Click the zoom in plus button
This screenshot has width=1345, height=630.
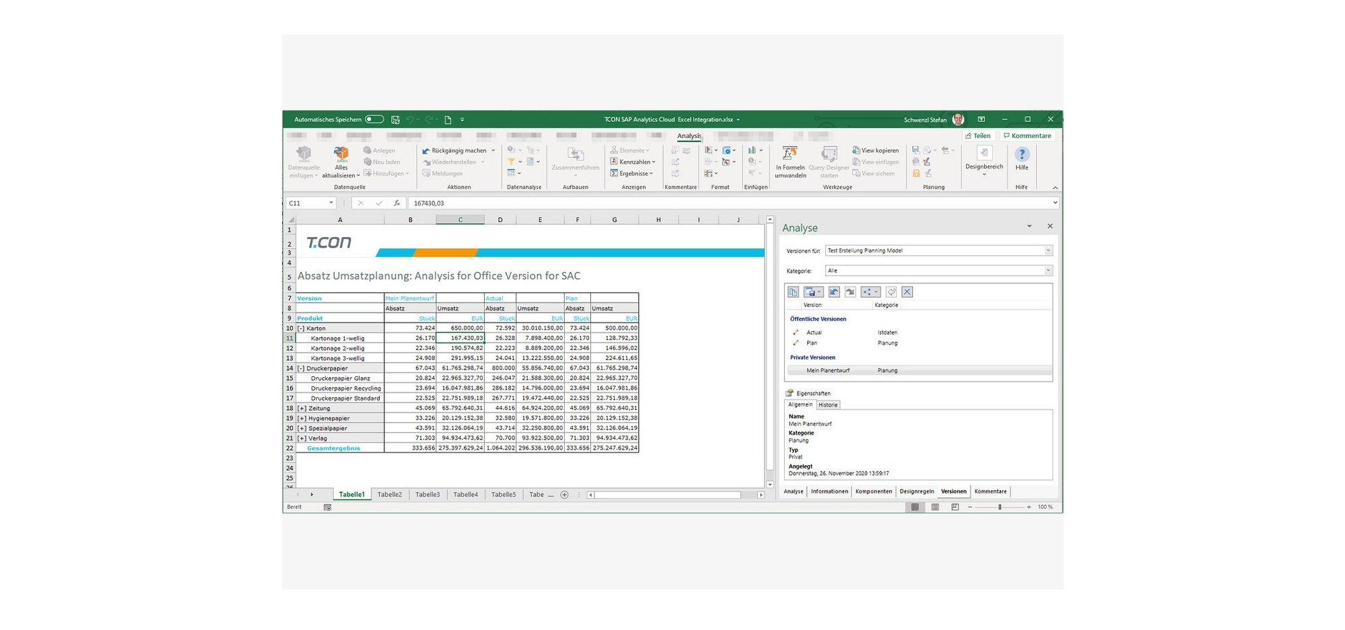(1029, 508)
